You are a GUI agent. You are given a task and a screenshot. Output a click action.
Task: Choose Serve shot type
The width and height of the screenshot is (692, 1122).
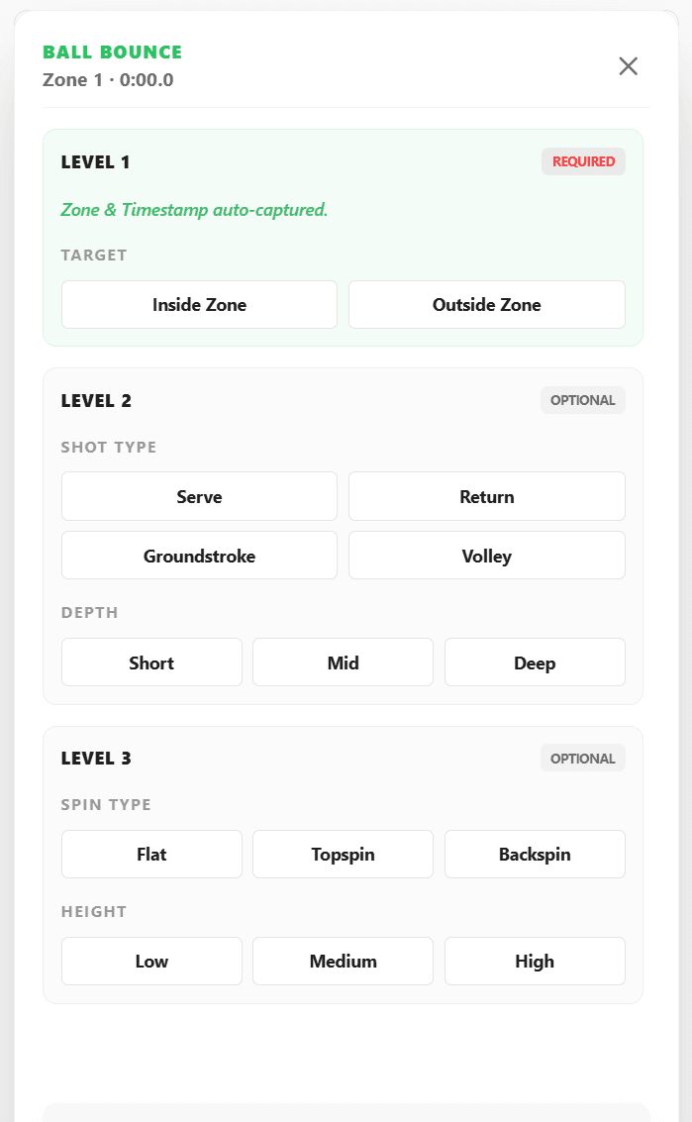[199, 496]
